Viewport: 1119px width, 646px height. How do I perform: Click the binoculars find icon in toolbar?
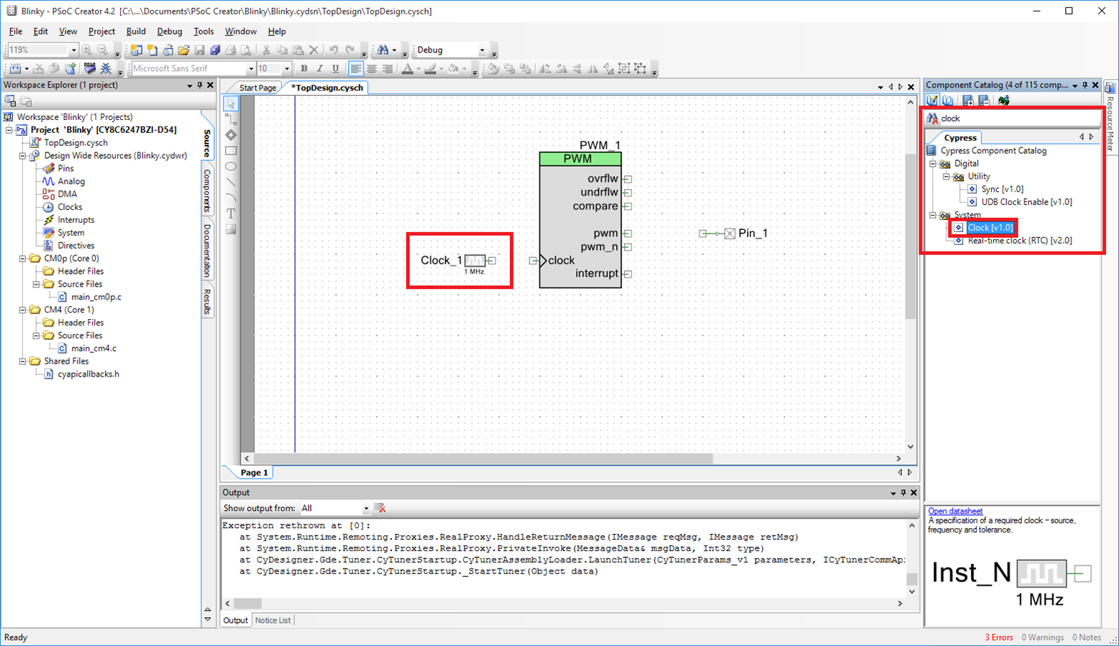pyautogui.click(x=383, y=50)
